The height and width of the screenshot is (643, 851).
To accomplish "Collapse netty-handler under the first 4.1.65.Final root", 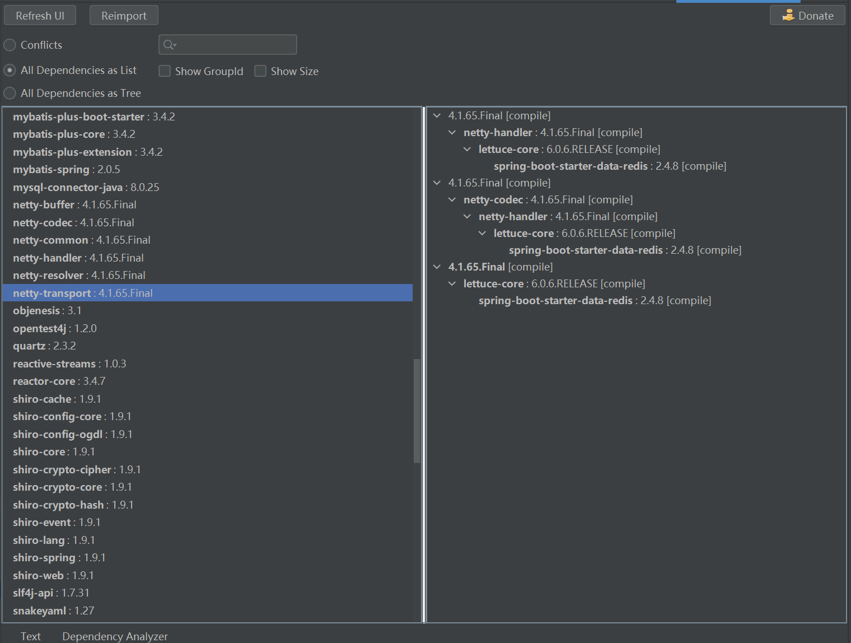I will coord(452,133).
